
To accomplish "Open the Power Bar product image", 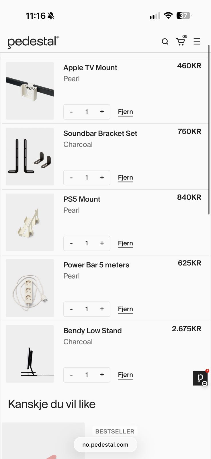I will [x=30, y=288].
